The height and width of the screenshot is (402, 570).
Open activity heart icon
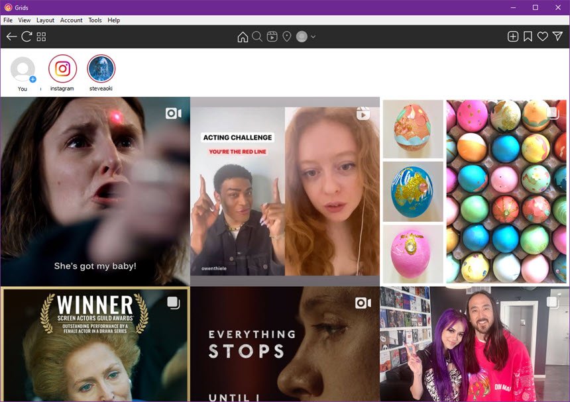(543, 36)
